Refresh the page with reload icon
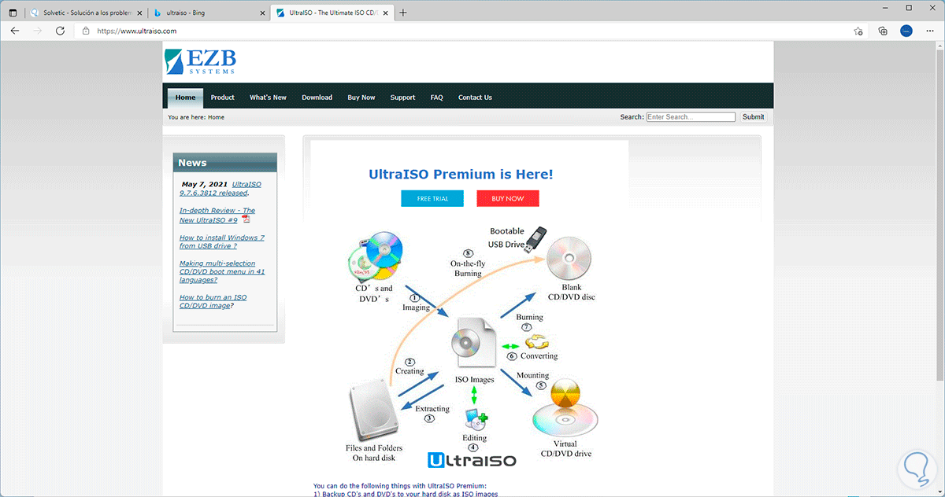This screenshot has height=497, width=945. (60, 31)
